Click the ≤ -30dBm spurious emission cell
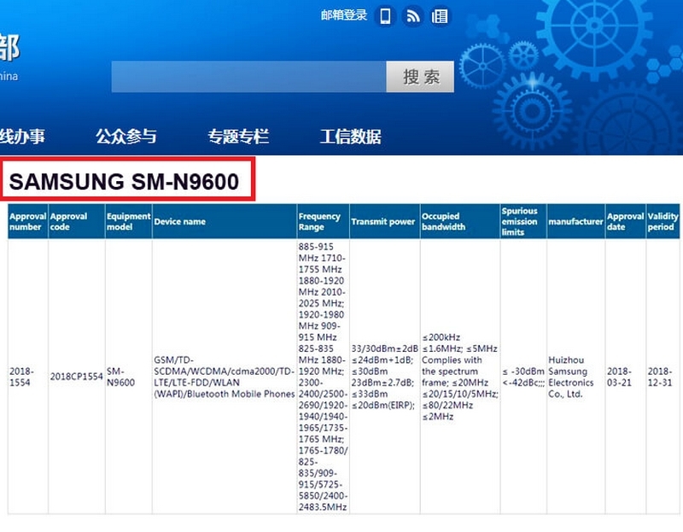Image resolution: width=683 pixels, height=532 pixels. 523,377
